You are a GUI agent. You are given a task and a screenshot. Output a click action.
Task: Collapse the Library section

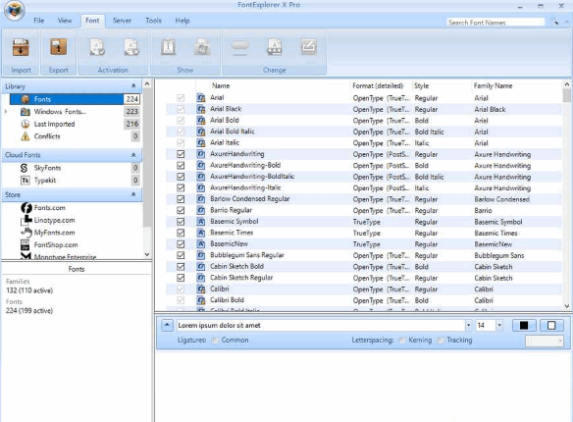(133, 85)
